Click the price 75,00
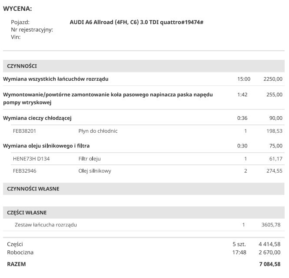The image size is (289, 278). pos(276,146)
